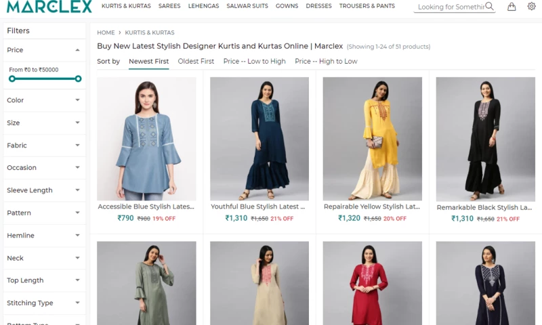Open Trousers & Pants menu item
The height and width of the screenshot is (325, 542).
pyautogui.click(x=367, y=6)
